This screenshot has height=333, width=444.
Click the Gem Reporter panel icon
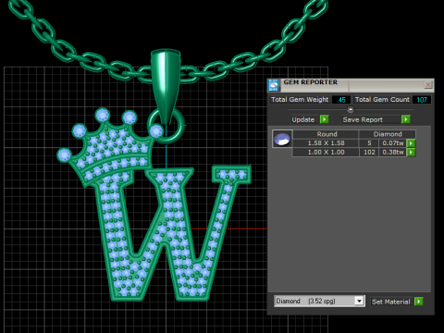tap(274, 85)
